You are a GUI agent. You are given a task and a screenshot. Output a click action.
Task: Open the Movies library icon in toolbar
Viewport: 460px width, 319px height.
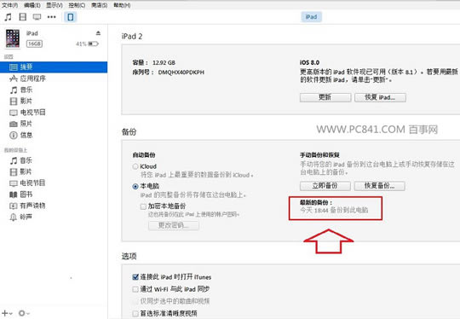click(23, 17)
